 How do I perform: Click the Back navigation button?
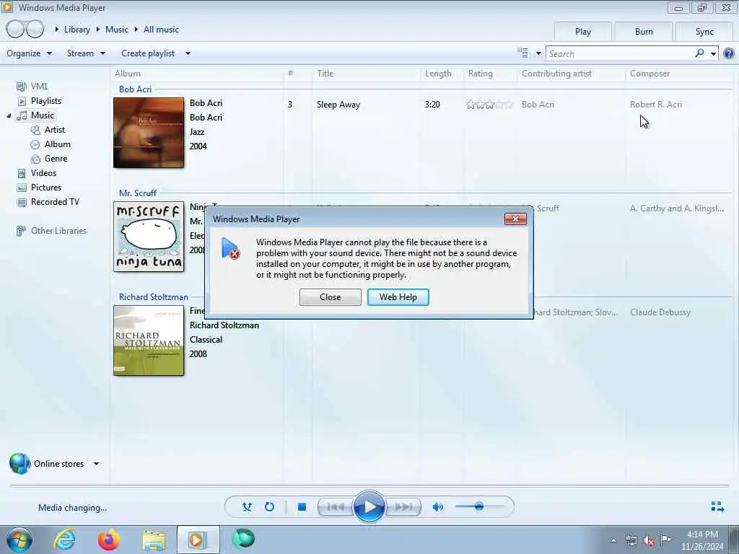tap(15, 29)
